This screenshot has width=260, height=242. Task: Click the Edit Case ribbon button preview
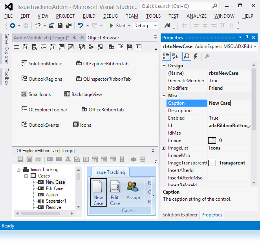pyautogui.click(x=115, y=192)
